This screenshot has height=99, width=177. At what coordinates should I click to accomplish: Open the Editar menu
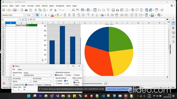click(11, 6)
